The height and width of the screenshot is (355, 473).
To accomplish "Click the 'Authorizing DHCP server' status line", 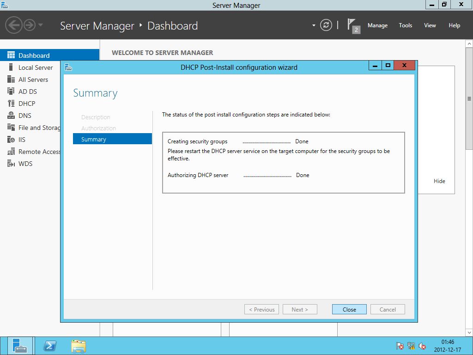I will pyautogui.click(x=238, y=175).
